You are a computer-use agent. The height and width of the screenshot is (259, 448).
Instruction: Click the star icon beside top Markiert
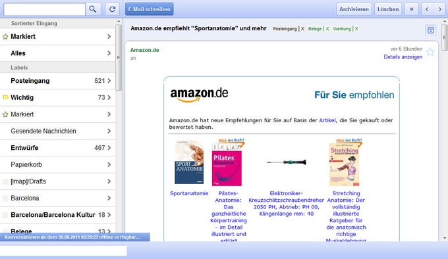click(5, 37)
